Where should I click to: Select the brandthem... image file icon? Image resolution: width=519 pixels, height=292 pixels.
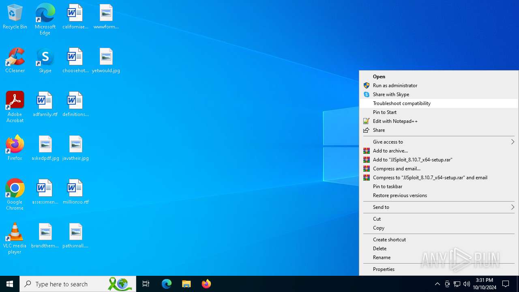(x=45, y=236)
